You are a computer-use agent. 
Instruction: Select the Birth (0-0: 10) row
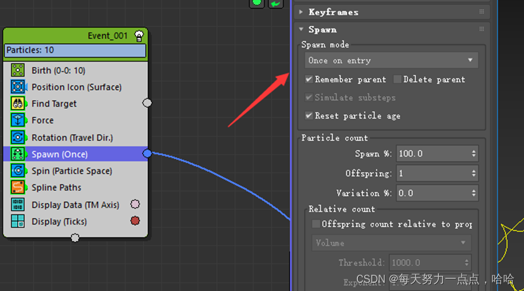(x=76, y=70)
